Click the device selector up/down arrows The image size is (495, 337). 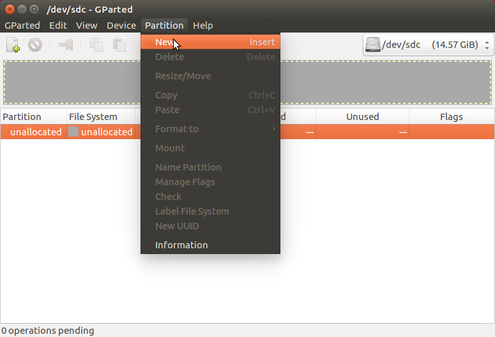487,45
